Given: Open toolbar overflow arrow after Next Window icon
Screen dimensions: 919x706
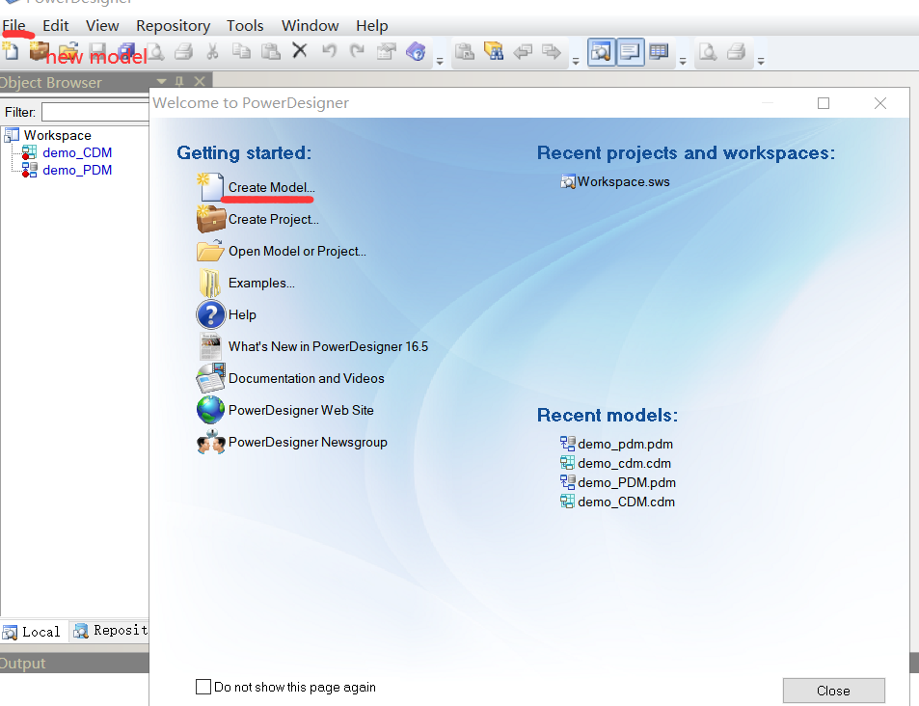Looking at the screenshot, I should (576, 61).
